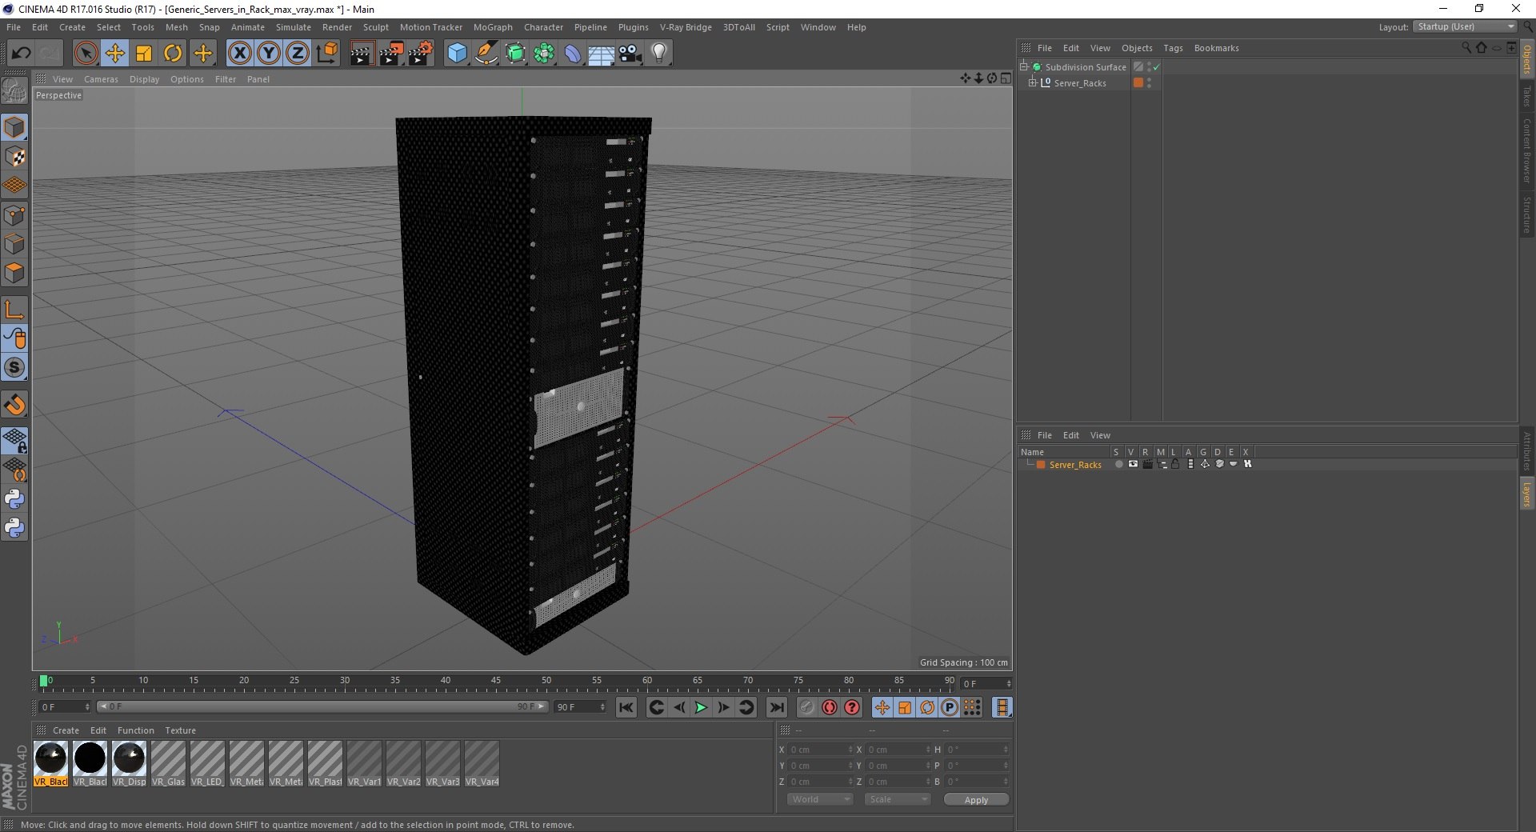Activate the Scale tool

coord(144,54)
